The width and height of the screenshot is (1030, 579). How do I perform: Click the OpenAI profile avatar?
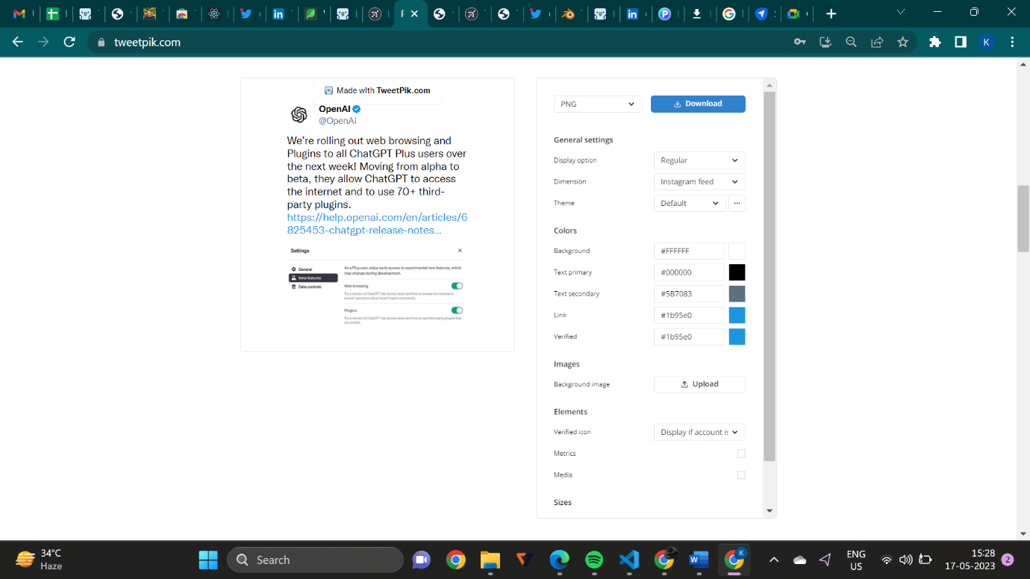coord(299,114)
